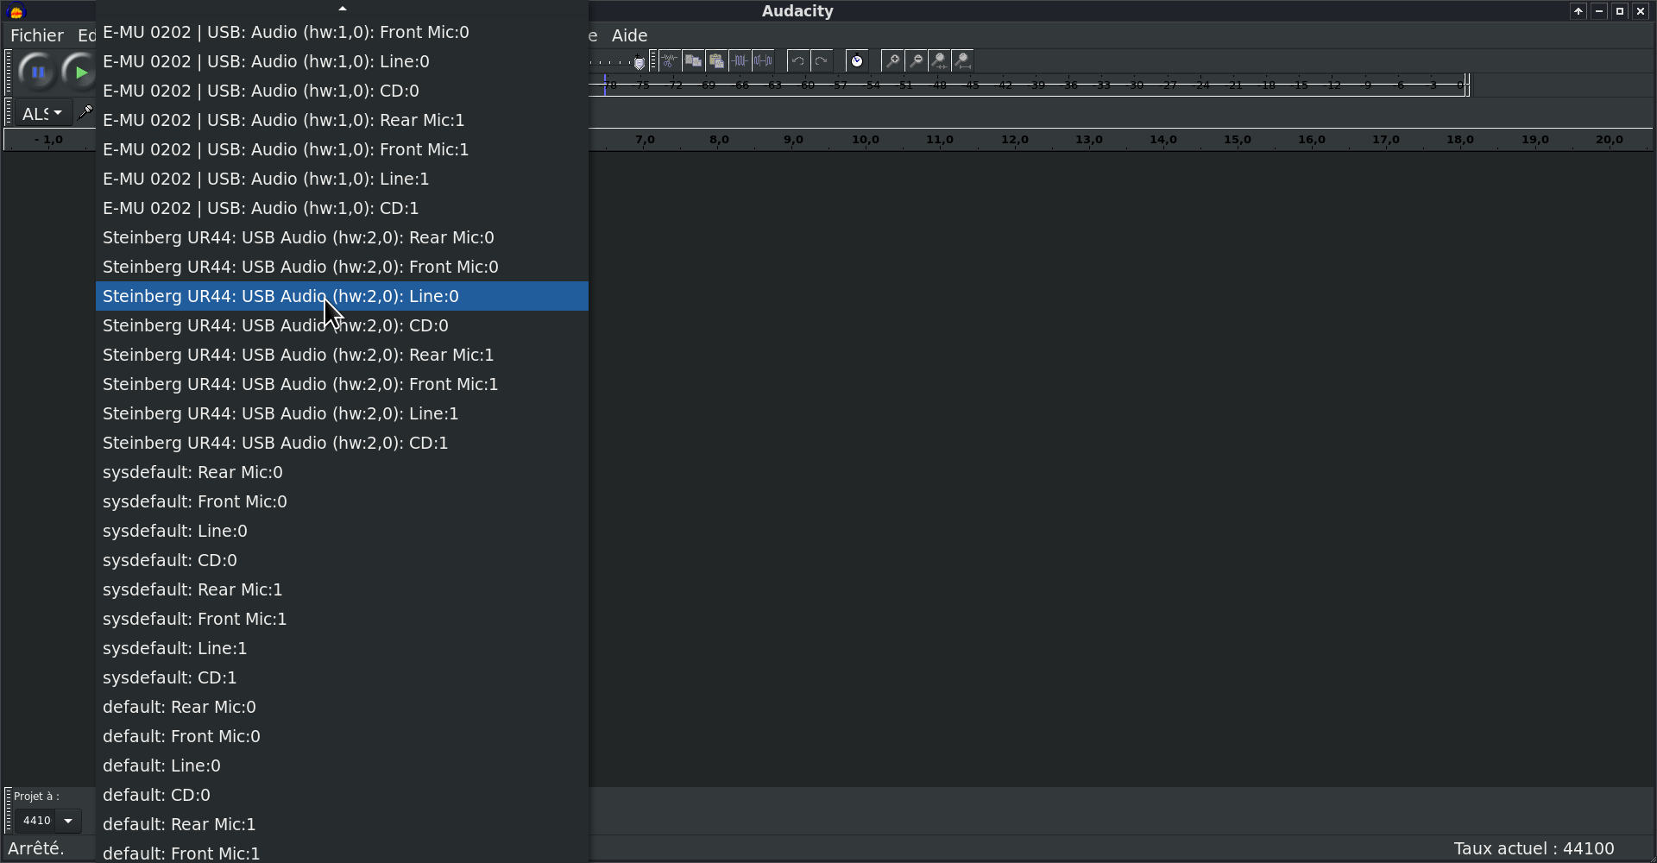
Task: Click the Zoom In magnifier icon
Action: pos(892,60)
